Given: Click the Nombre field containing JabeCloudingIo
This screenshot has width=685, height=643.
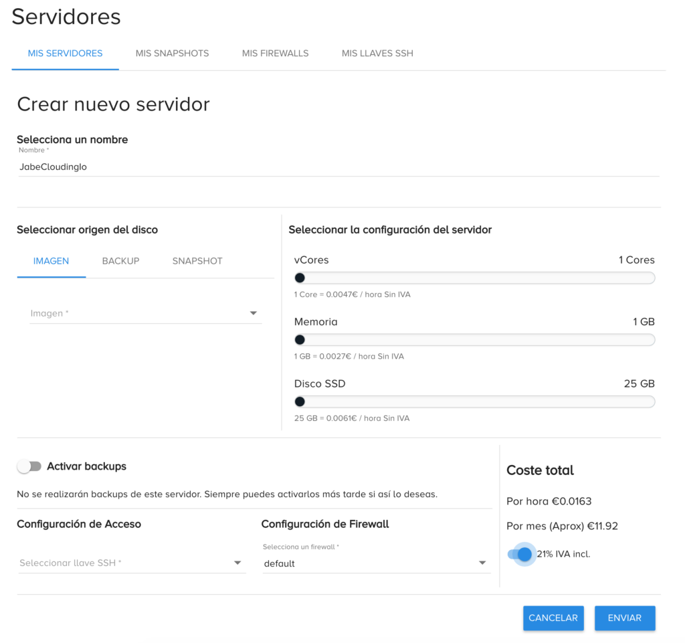Looking at the screenshot, I should point(338,167).
